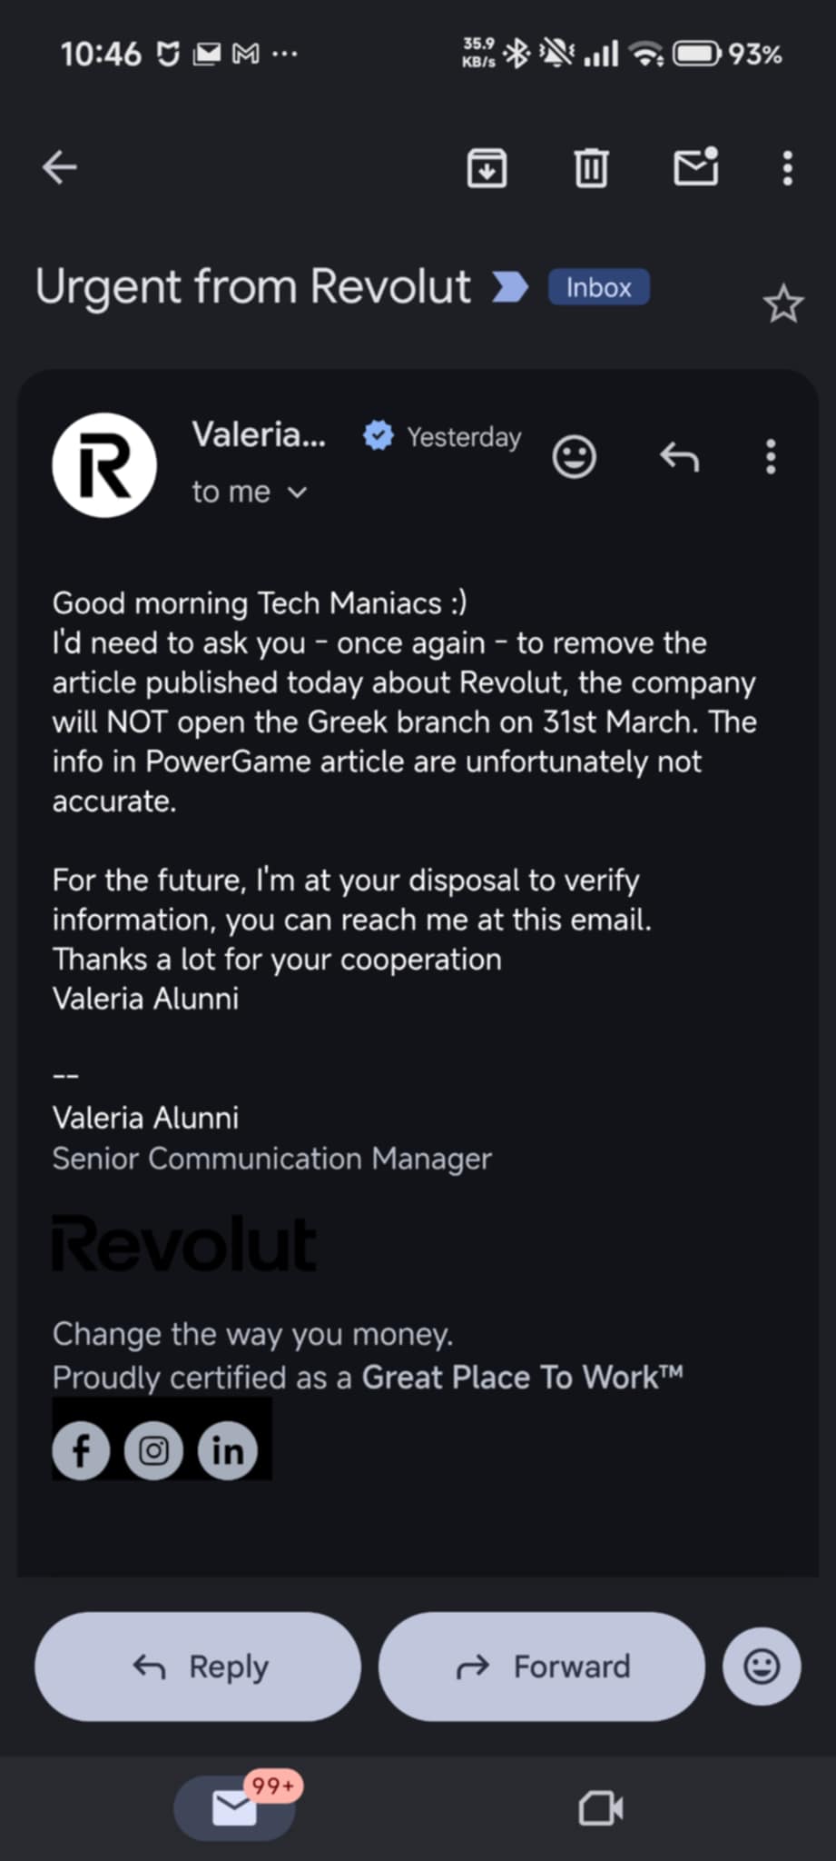This screenshot has width=836, height=1861.
Task: Toggle the importance marker beside subject
Action: click(509, 287)
